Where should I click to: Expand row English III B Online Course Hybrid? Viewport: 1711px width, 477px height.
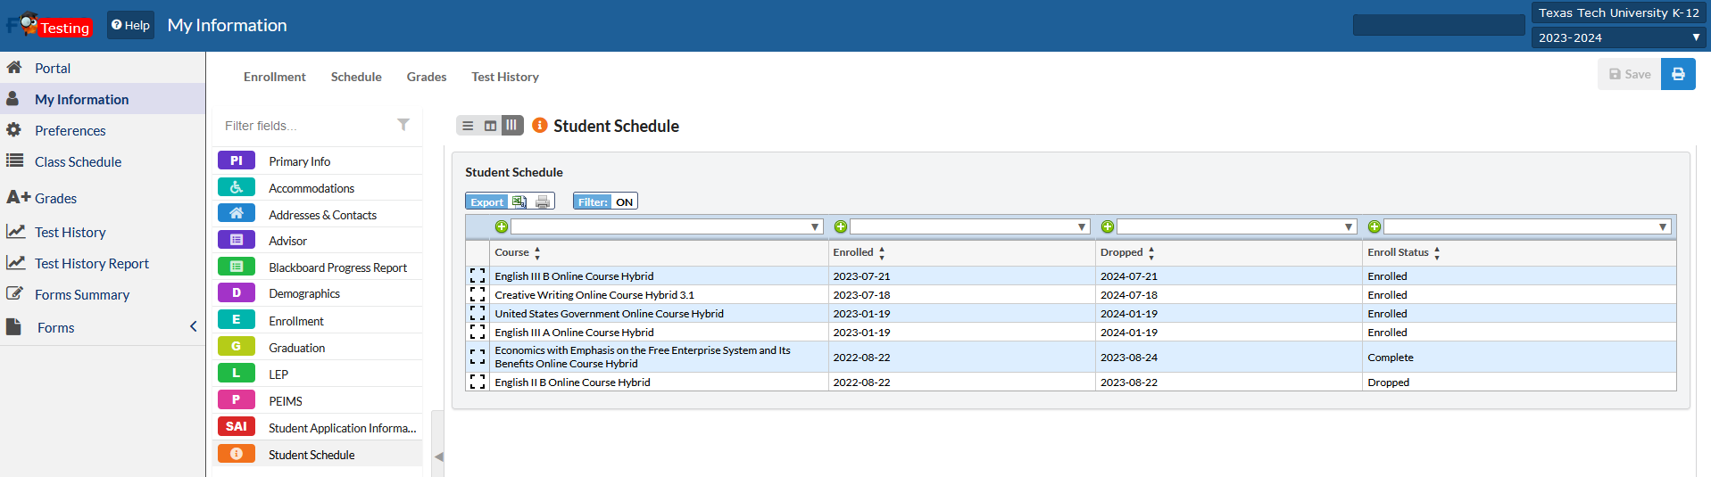(478, 276)
